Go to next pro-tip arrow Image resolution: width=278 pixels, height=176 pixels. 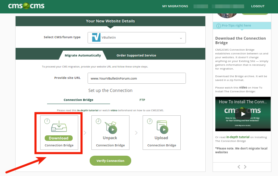[245, 167]
